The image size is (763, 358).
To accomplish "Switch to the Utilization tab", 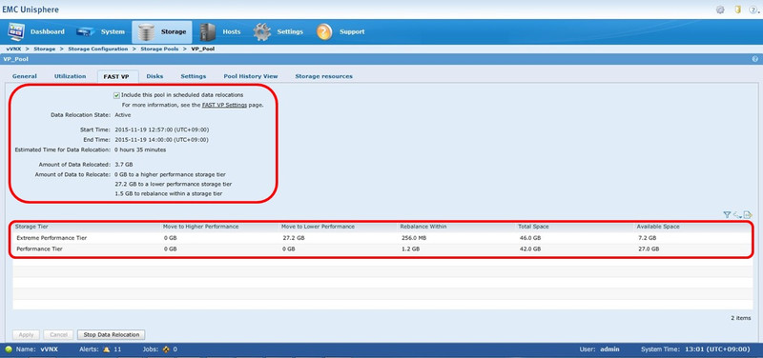I will [x=70, y=76].
